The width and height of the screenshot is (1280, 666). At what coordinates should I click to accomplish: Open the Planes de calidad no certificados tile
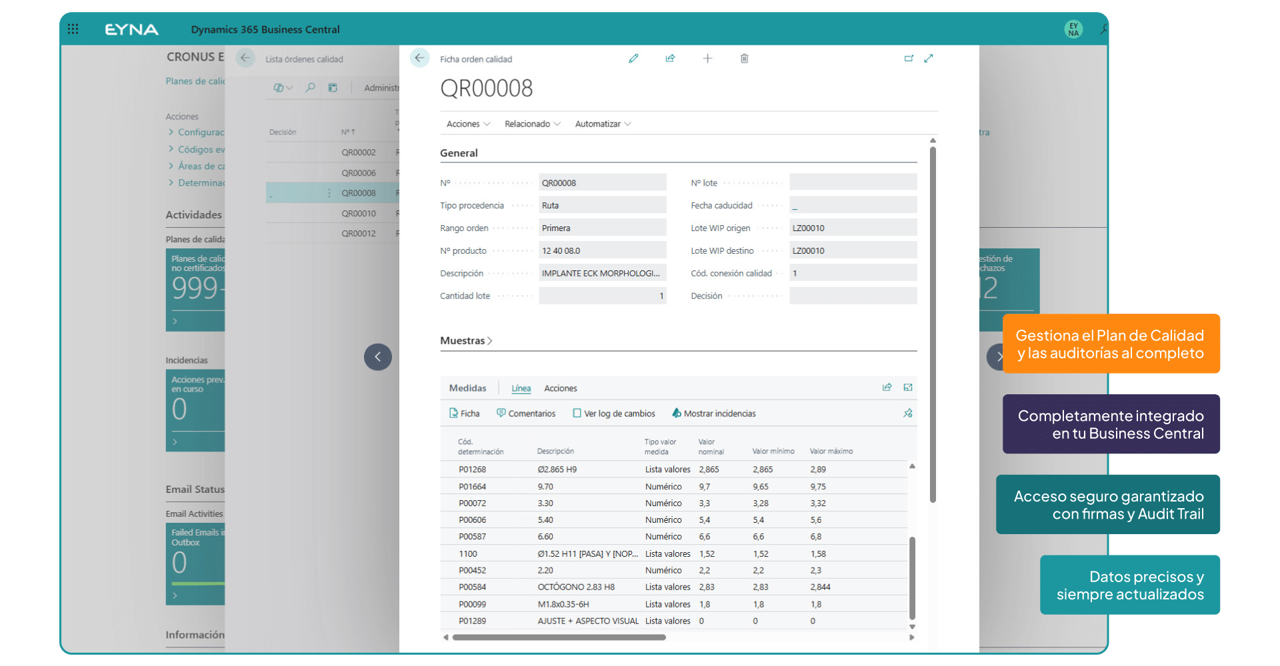click(x=195, y=290)
